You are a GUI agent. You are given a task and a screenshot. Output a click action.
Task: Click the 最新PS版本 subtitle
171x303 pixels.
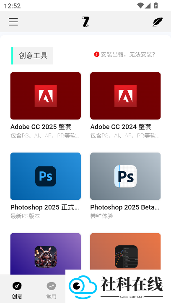coord(25,216)
